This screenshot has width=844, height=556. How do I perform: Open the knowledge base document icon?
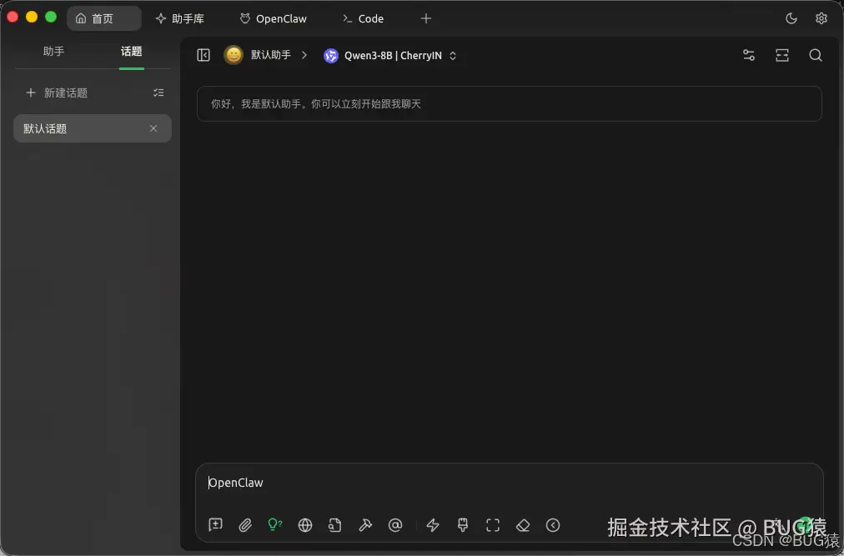tap(335, 525)
